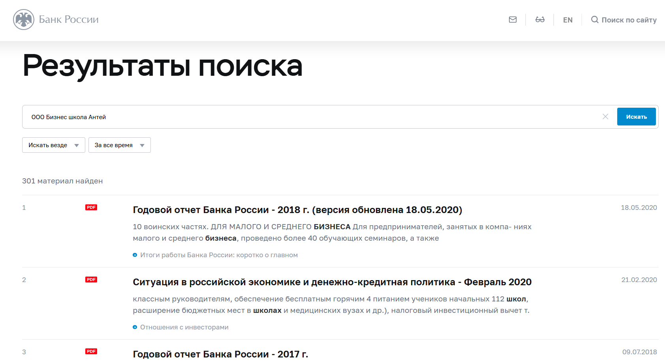Click the date '21.02.2020'

pyautogui.click(x=639, y=280)
